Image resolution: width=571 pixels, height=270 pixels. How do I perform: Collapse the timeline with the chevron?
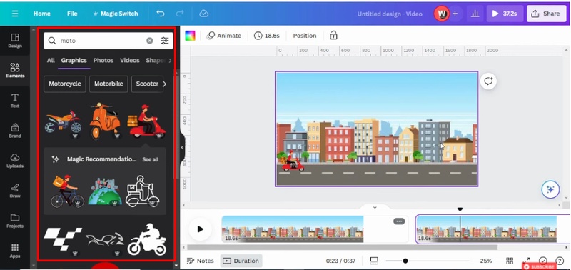pos(375,207)
